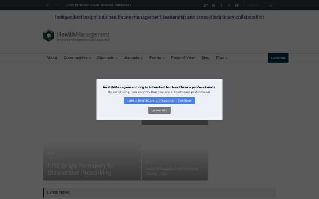Click the Latest News heading

[x=58, y=192]
